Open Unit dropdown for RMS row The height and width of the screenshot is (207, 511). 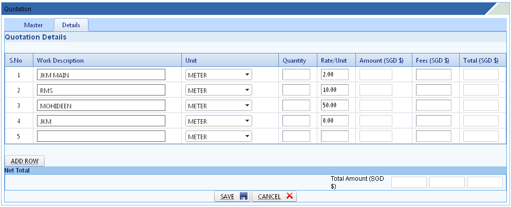(x=219, y=90)
